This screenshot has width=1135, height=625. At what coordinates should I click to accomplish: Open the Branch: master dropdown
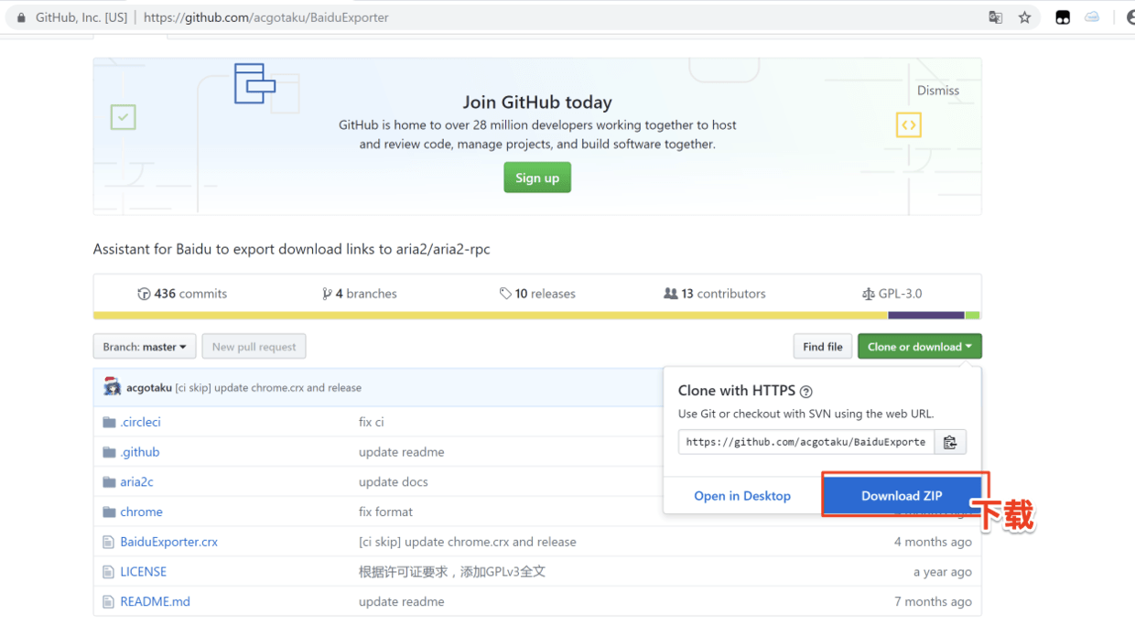(x=145, y=347)
